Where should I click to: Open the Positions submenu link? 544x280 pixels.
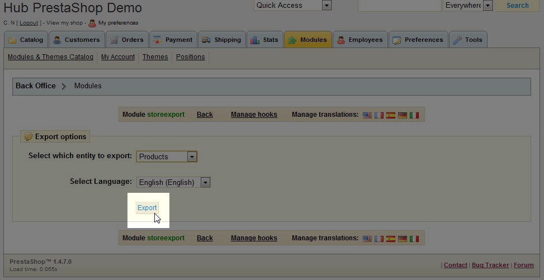click(190, 57)
